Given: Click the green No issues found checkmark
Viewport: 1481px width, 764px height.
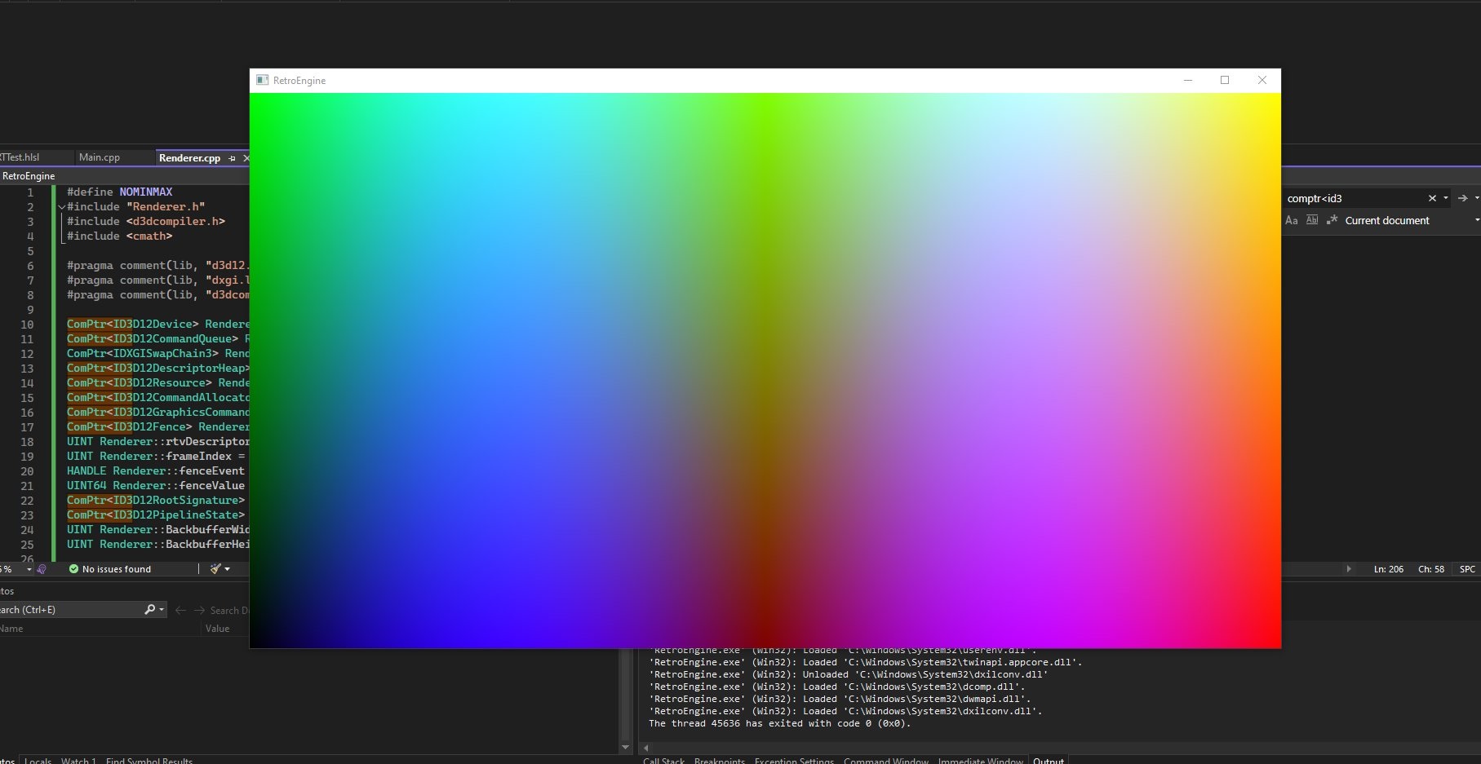Looking at the screenshot, I should click(73, 569).
